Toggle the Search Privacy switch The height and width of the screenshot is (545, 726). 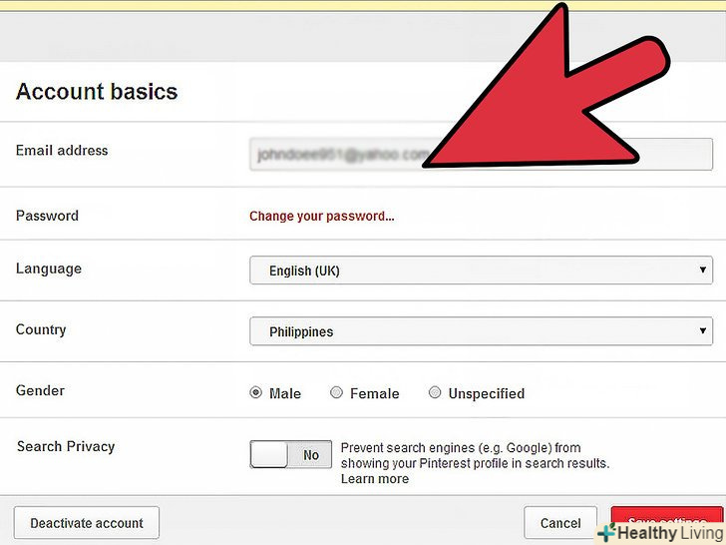[x=291, y=454]
